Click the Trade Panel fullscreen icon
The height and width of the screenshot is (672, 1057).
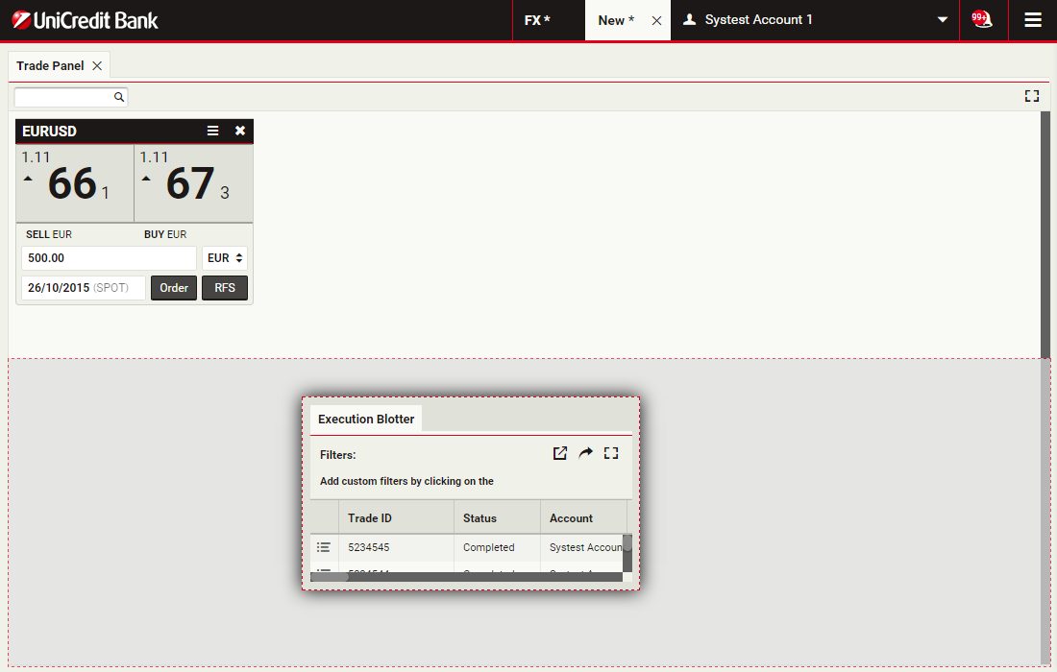pyautogui.click(x=1032, y=96)
